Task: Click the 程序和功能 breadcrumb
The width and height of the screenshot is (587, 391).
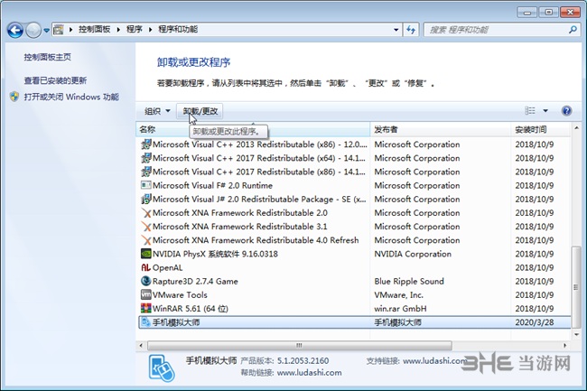Action: click(178, 29)
